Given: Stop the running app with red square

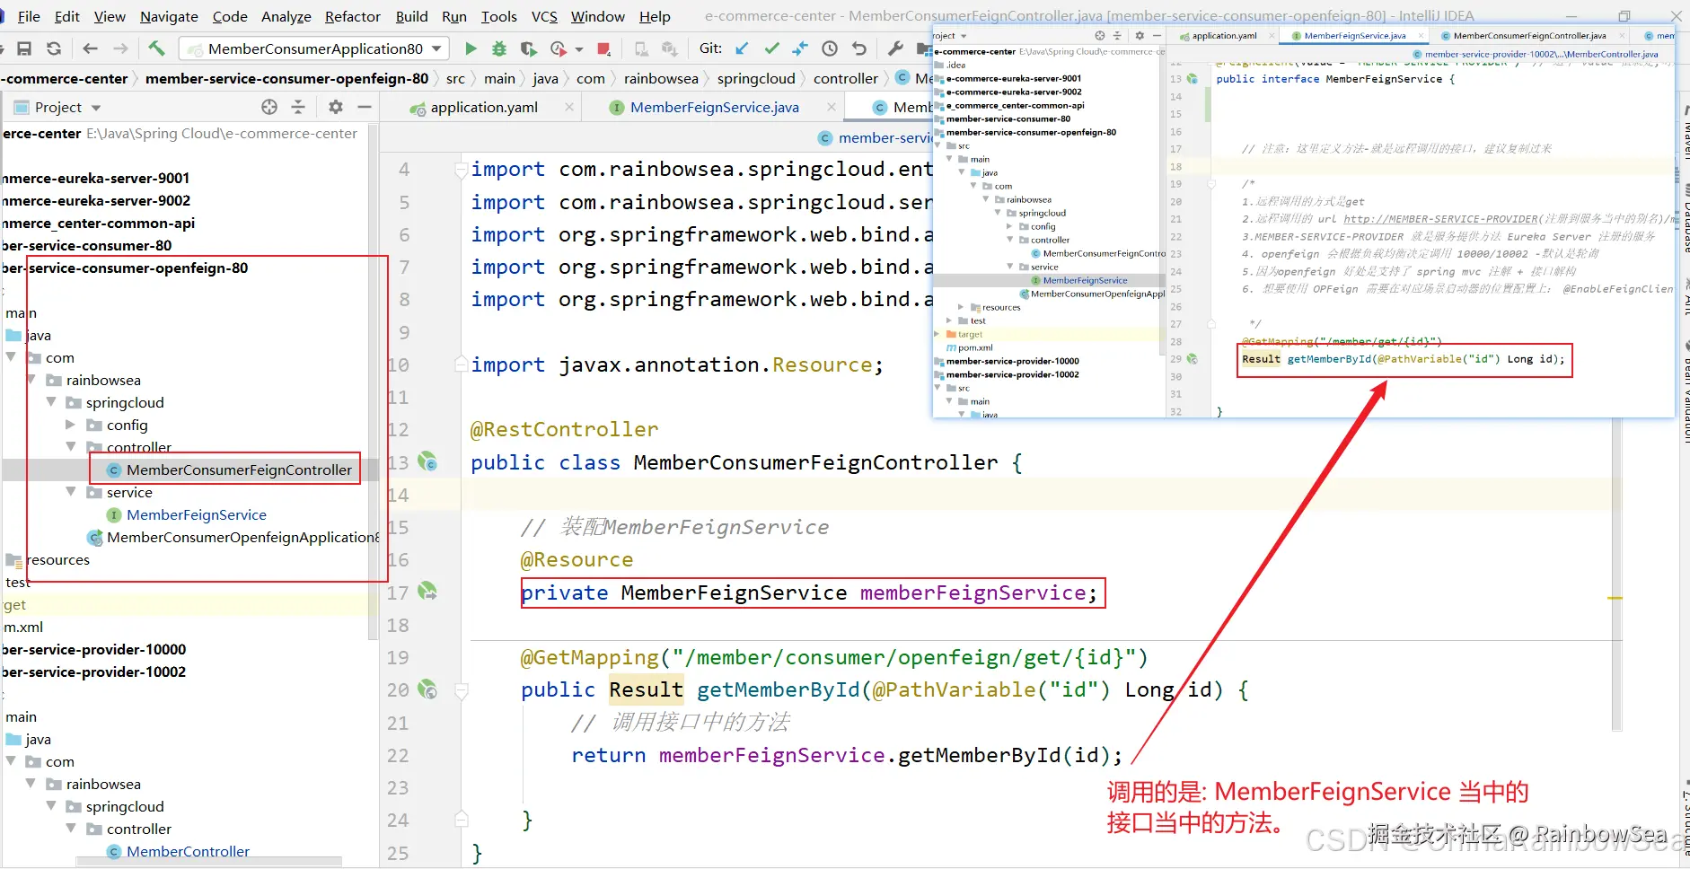Looking at the screenshot, I should (x=604, y=48).
